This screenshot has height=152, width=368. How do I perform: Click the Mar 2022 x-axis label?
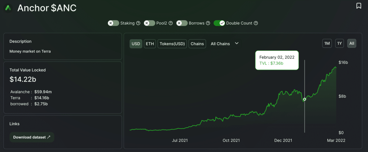(336, 140)
